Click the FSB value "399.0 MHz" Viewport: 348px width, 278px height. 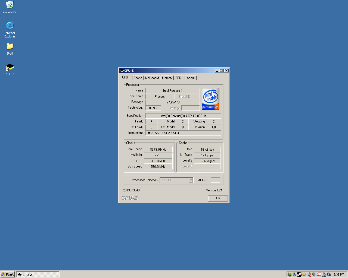[158, 161]
